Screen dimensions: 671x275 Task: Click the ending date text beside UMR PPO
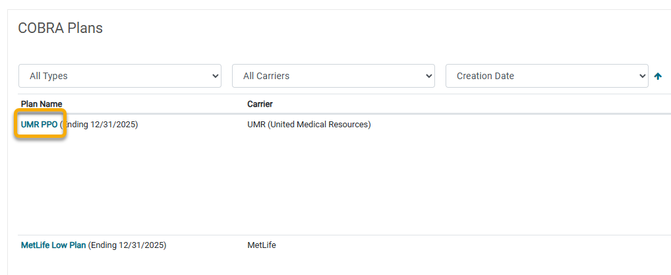coord(99,125)
